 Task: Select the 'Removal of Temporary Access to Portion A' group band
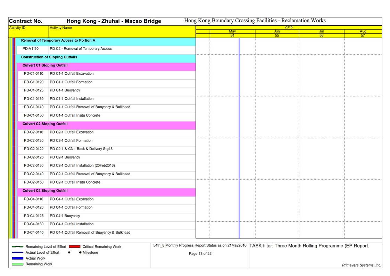(106, 42)
